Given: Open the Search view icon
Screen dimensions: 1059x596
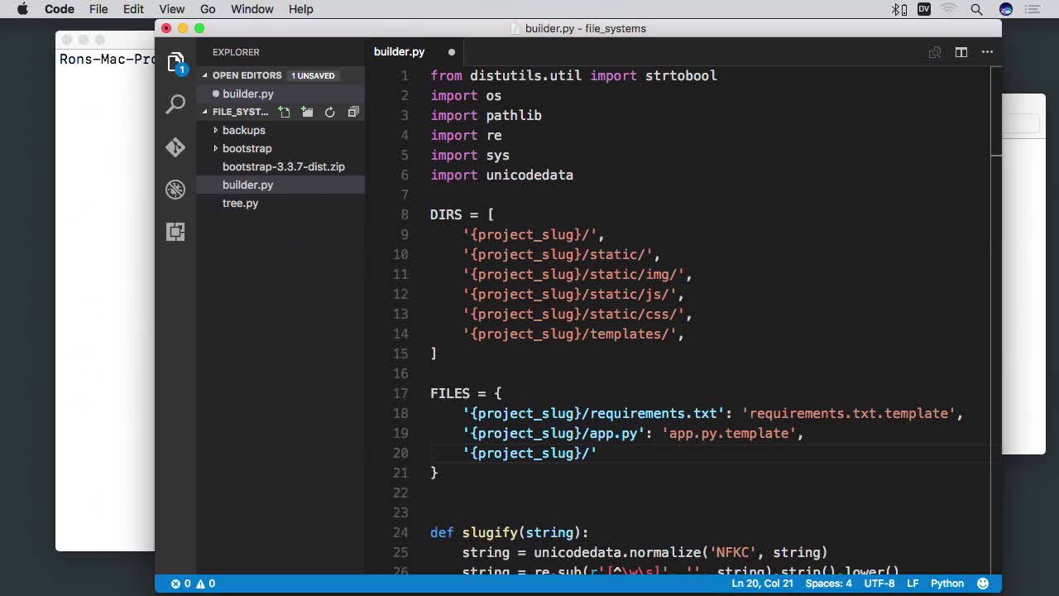Looking at the screenshot, I should point(175,104).
